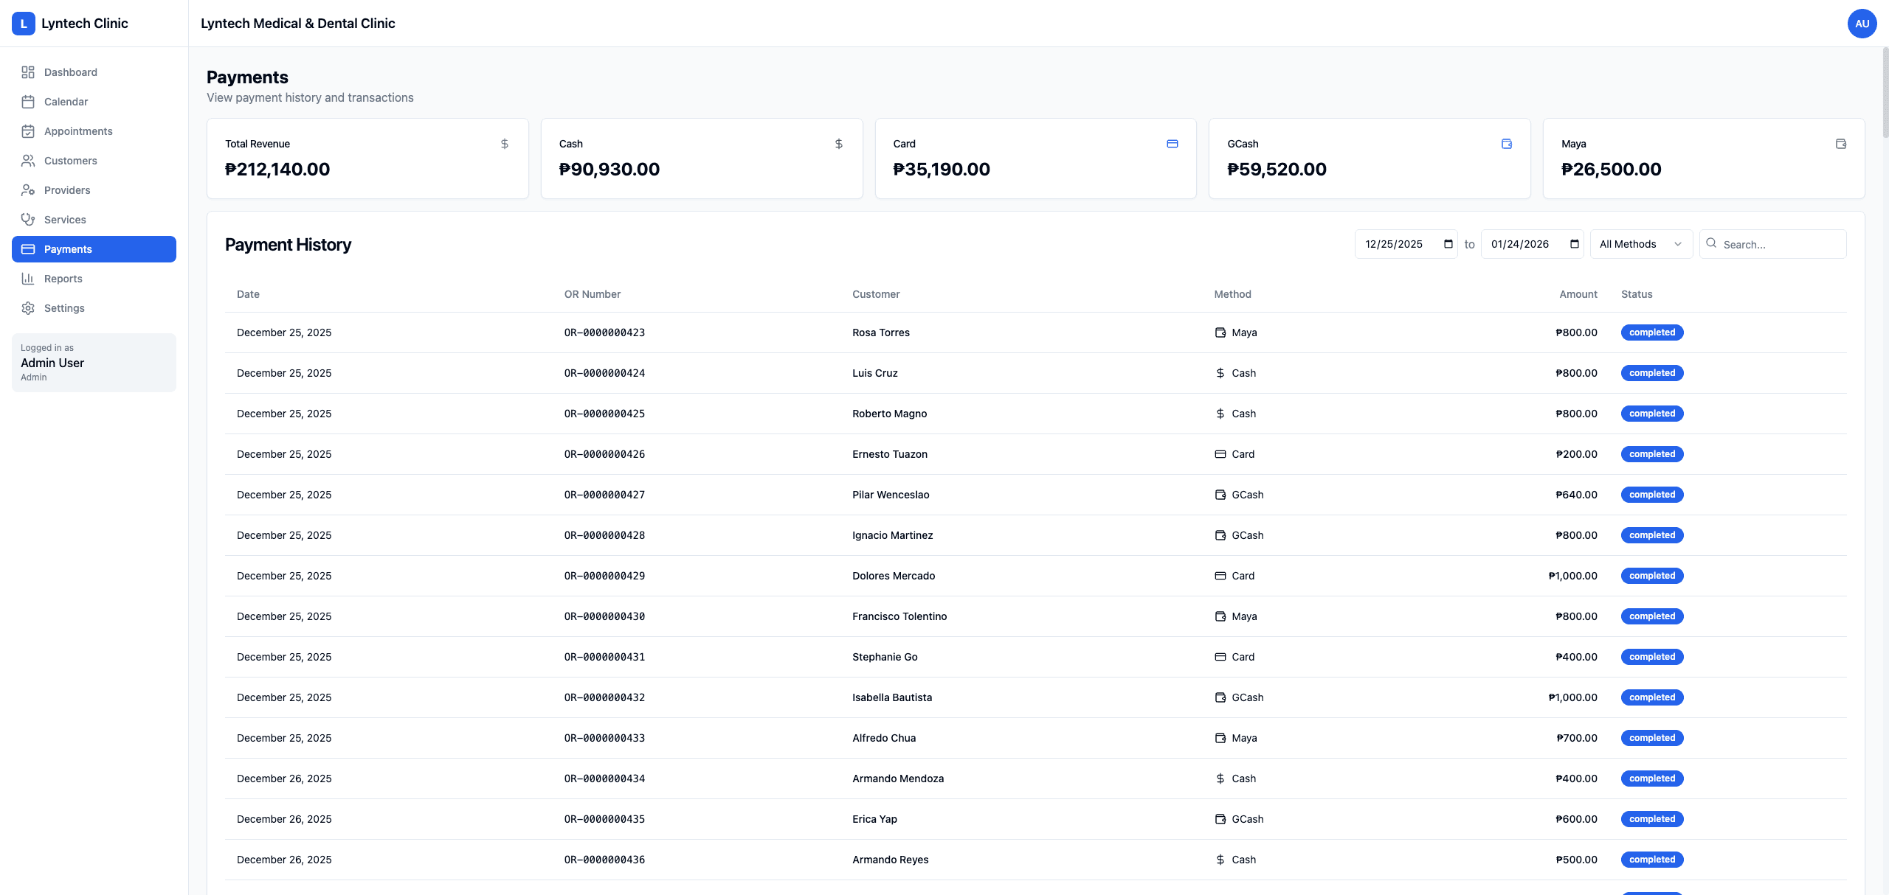Screen dimensions: 1889x895
Task: Click the completed badge for Stephanie Go
Action: (1652, 657)
